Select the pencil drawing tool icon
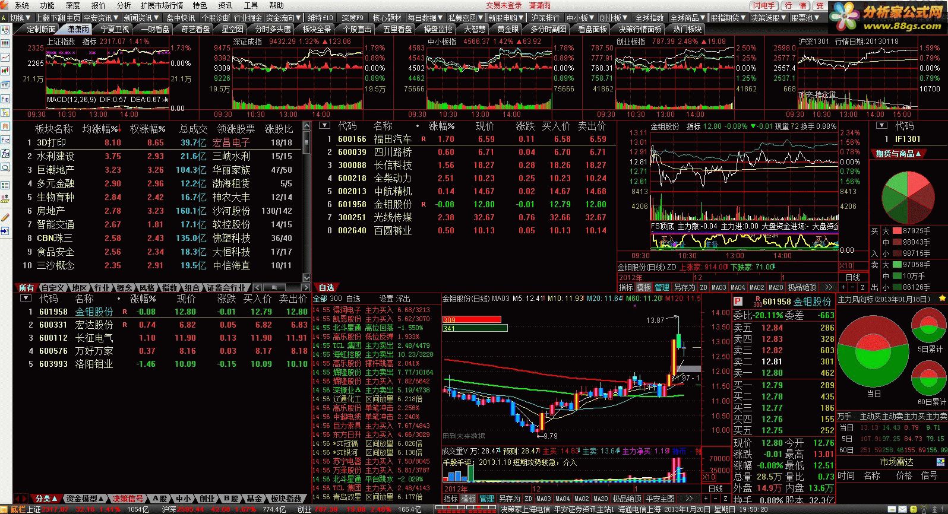The height and width of the screenshot is (514, 948). pos(5,217)
